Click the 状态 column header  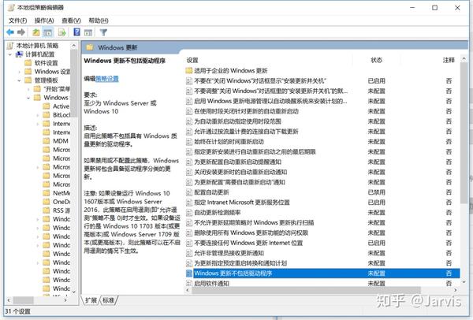377,60
